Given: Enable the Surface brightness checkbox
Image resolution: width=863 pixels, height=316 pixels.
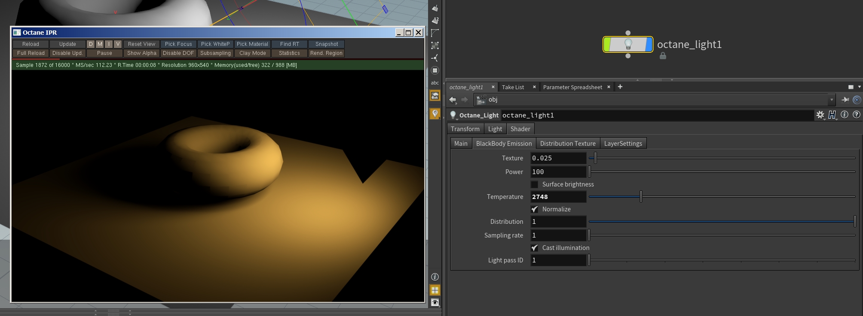Looking at the screenshot, I should pos(535,184).
